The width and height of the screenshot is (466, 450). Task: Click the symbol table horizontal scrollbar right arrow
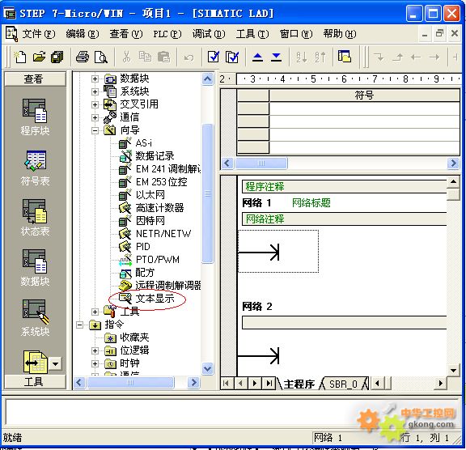click(x=453, y=163)
